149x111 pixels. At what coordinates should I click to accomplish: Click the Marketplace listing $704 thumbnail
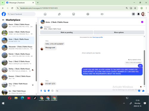(41, 28)
